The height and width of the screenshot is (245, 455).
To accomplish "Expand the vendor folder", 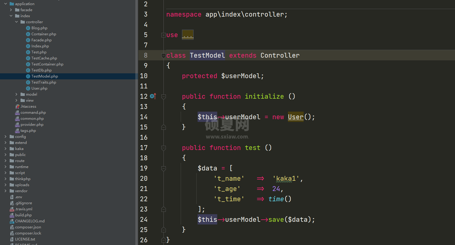I will click(5, 191).
